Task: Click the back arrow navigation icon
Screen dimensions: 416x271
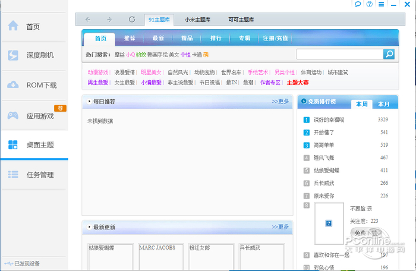Action: [x=88, y=20]
